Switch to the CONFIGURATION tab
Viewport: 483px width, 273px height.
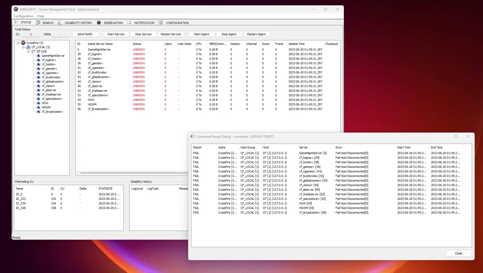174,23
